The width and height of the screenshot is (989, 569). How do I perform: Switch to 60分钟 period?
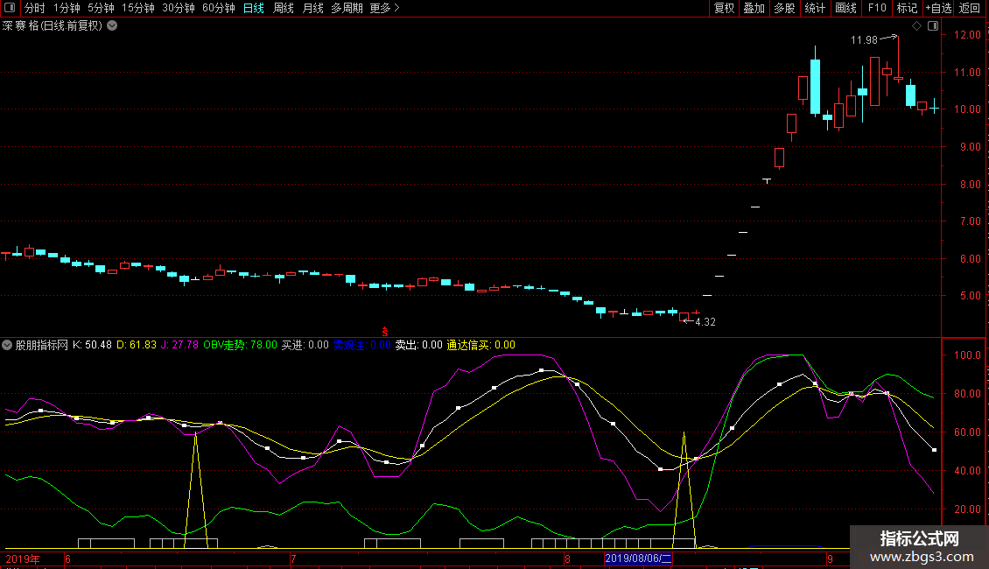(219, 8)
